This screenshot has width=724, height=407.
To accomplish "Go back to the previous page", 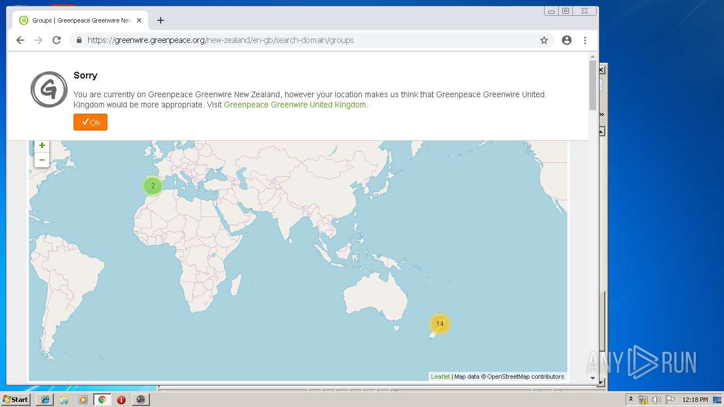I will [x=20, y=40].
